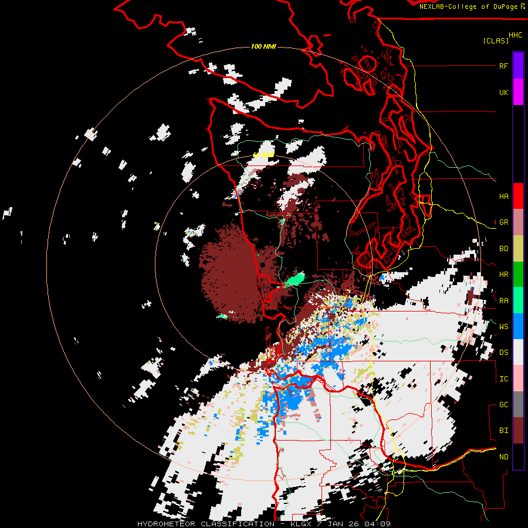Click the DS white legend swatch
Viewport: 528px width, 528px height.
518,352
